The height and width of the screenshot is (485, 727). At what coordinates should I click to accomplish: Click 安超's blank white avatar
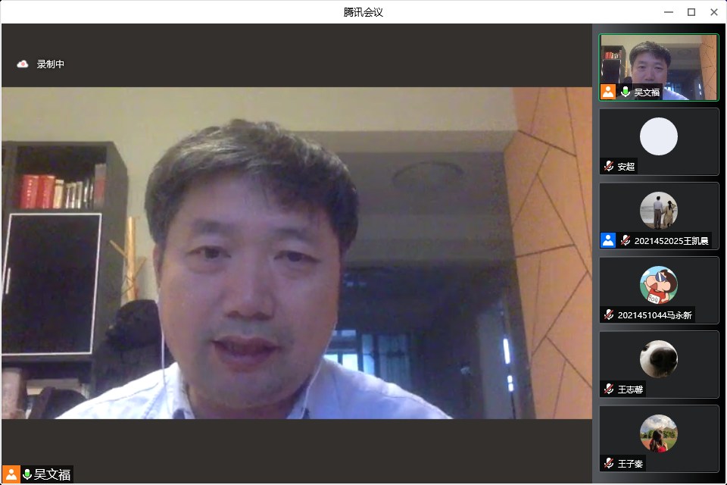click(x=658, y=136)
